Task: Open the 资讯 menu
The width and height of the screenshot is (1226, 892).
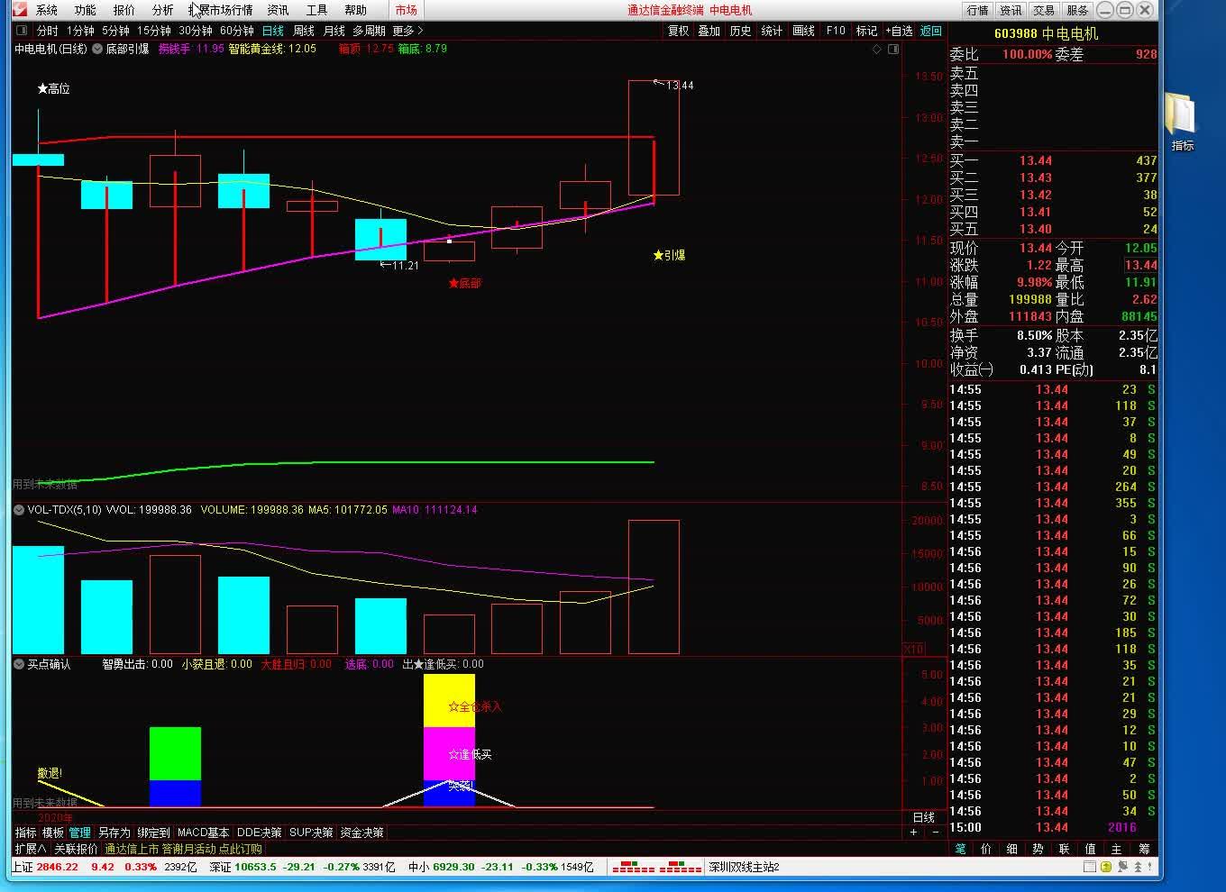Action: [x=278, y=10]
